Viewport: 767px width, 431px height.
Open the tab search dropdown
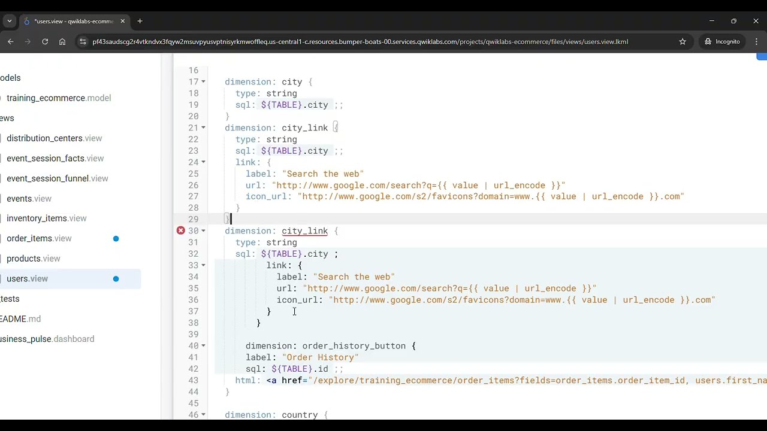(x=9, y=21)
